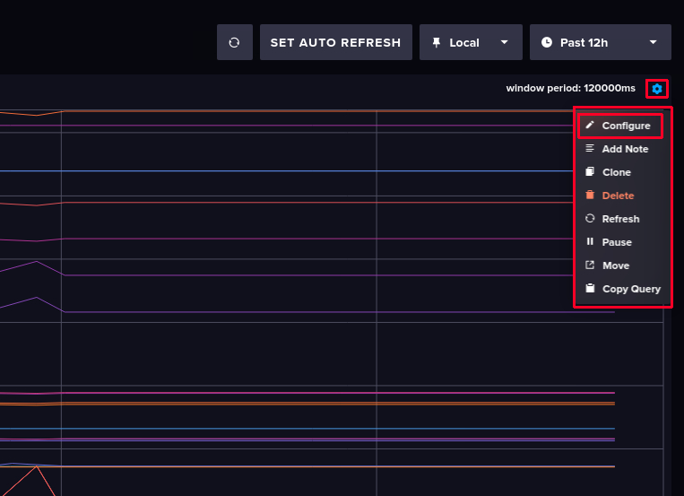The image size is (684, 496).
Task: Click the clock icon in time range
Action: click(547, 42)
